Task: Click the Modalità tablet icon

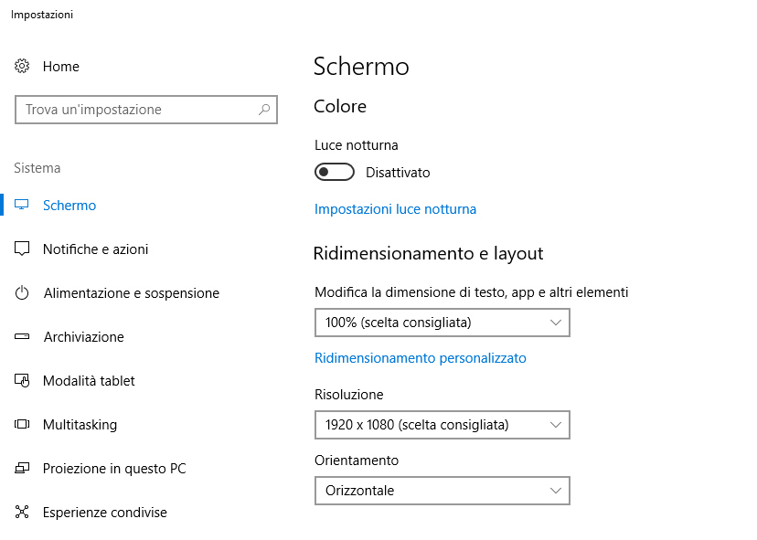Action: 22,381
